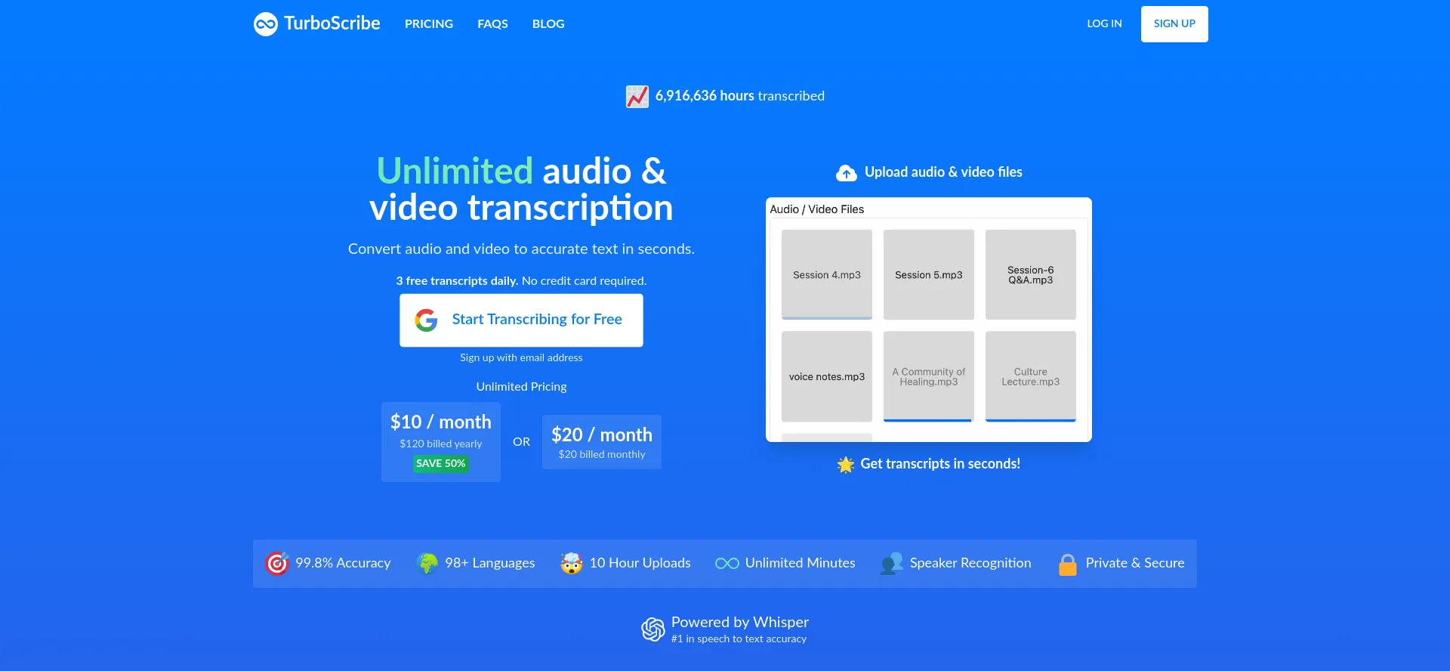Click the SAVE 50% badge

(441, 464)
